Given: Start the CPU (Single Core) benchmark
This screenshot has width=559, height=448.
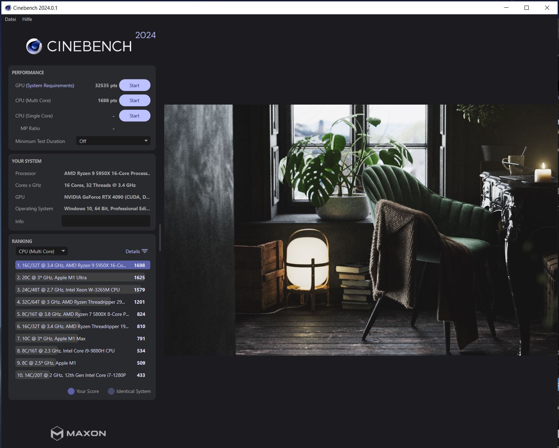Looking at the screenshot, I should [135, 116].
